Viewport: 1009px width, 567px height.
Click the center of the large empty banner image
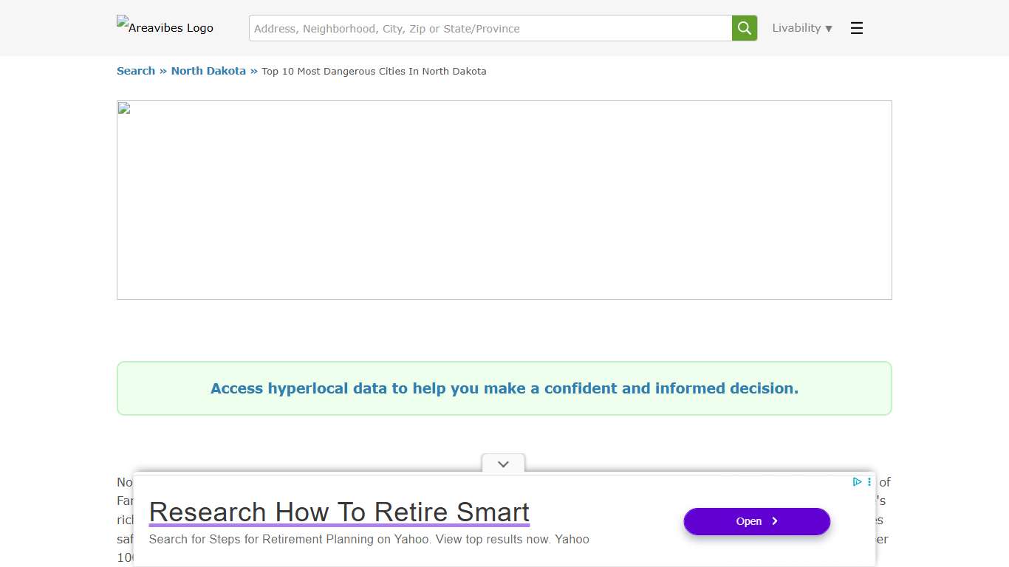pyautogui.click(x=504, y=200)
